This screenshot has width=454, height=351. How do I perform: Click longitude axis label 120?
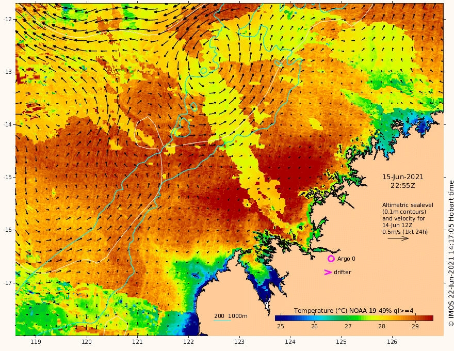click(x=87, y=342)
